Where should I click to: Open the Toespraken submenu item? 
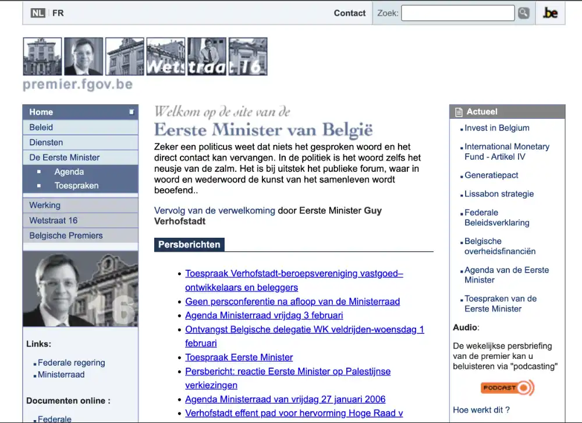pos(76,186)
